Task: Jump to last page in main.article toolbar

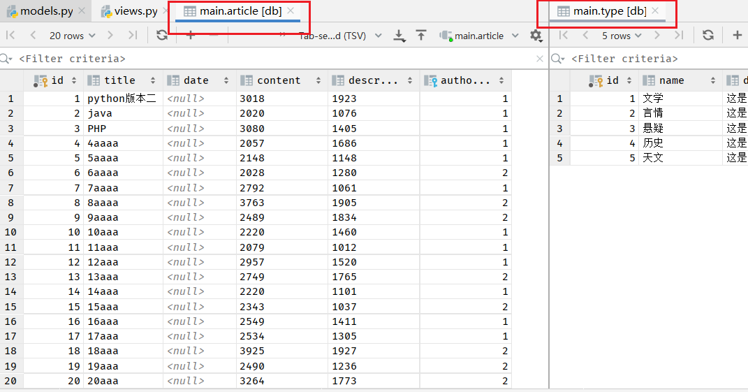Action: tap(133, 36)
